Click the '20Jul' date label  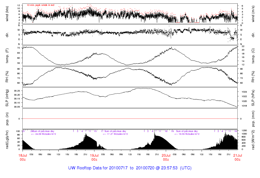coord(166,156)
